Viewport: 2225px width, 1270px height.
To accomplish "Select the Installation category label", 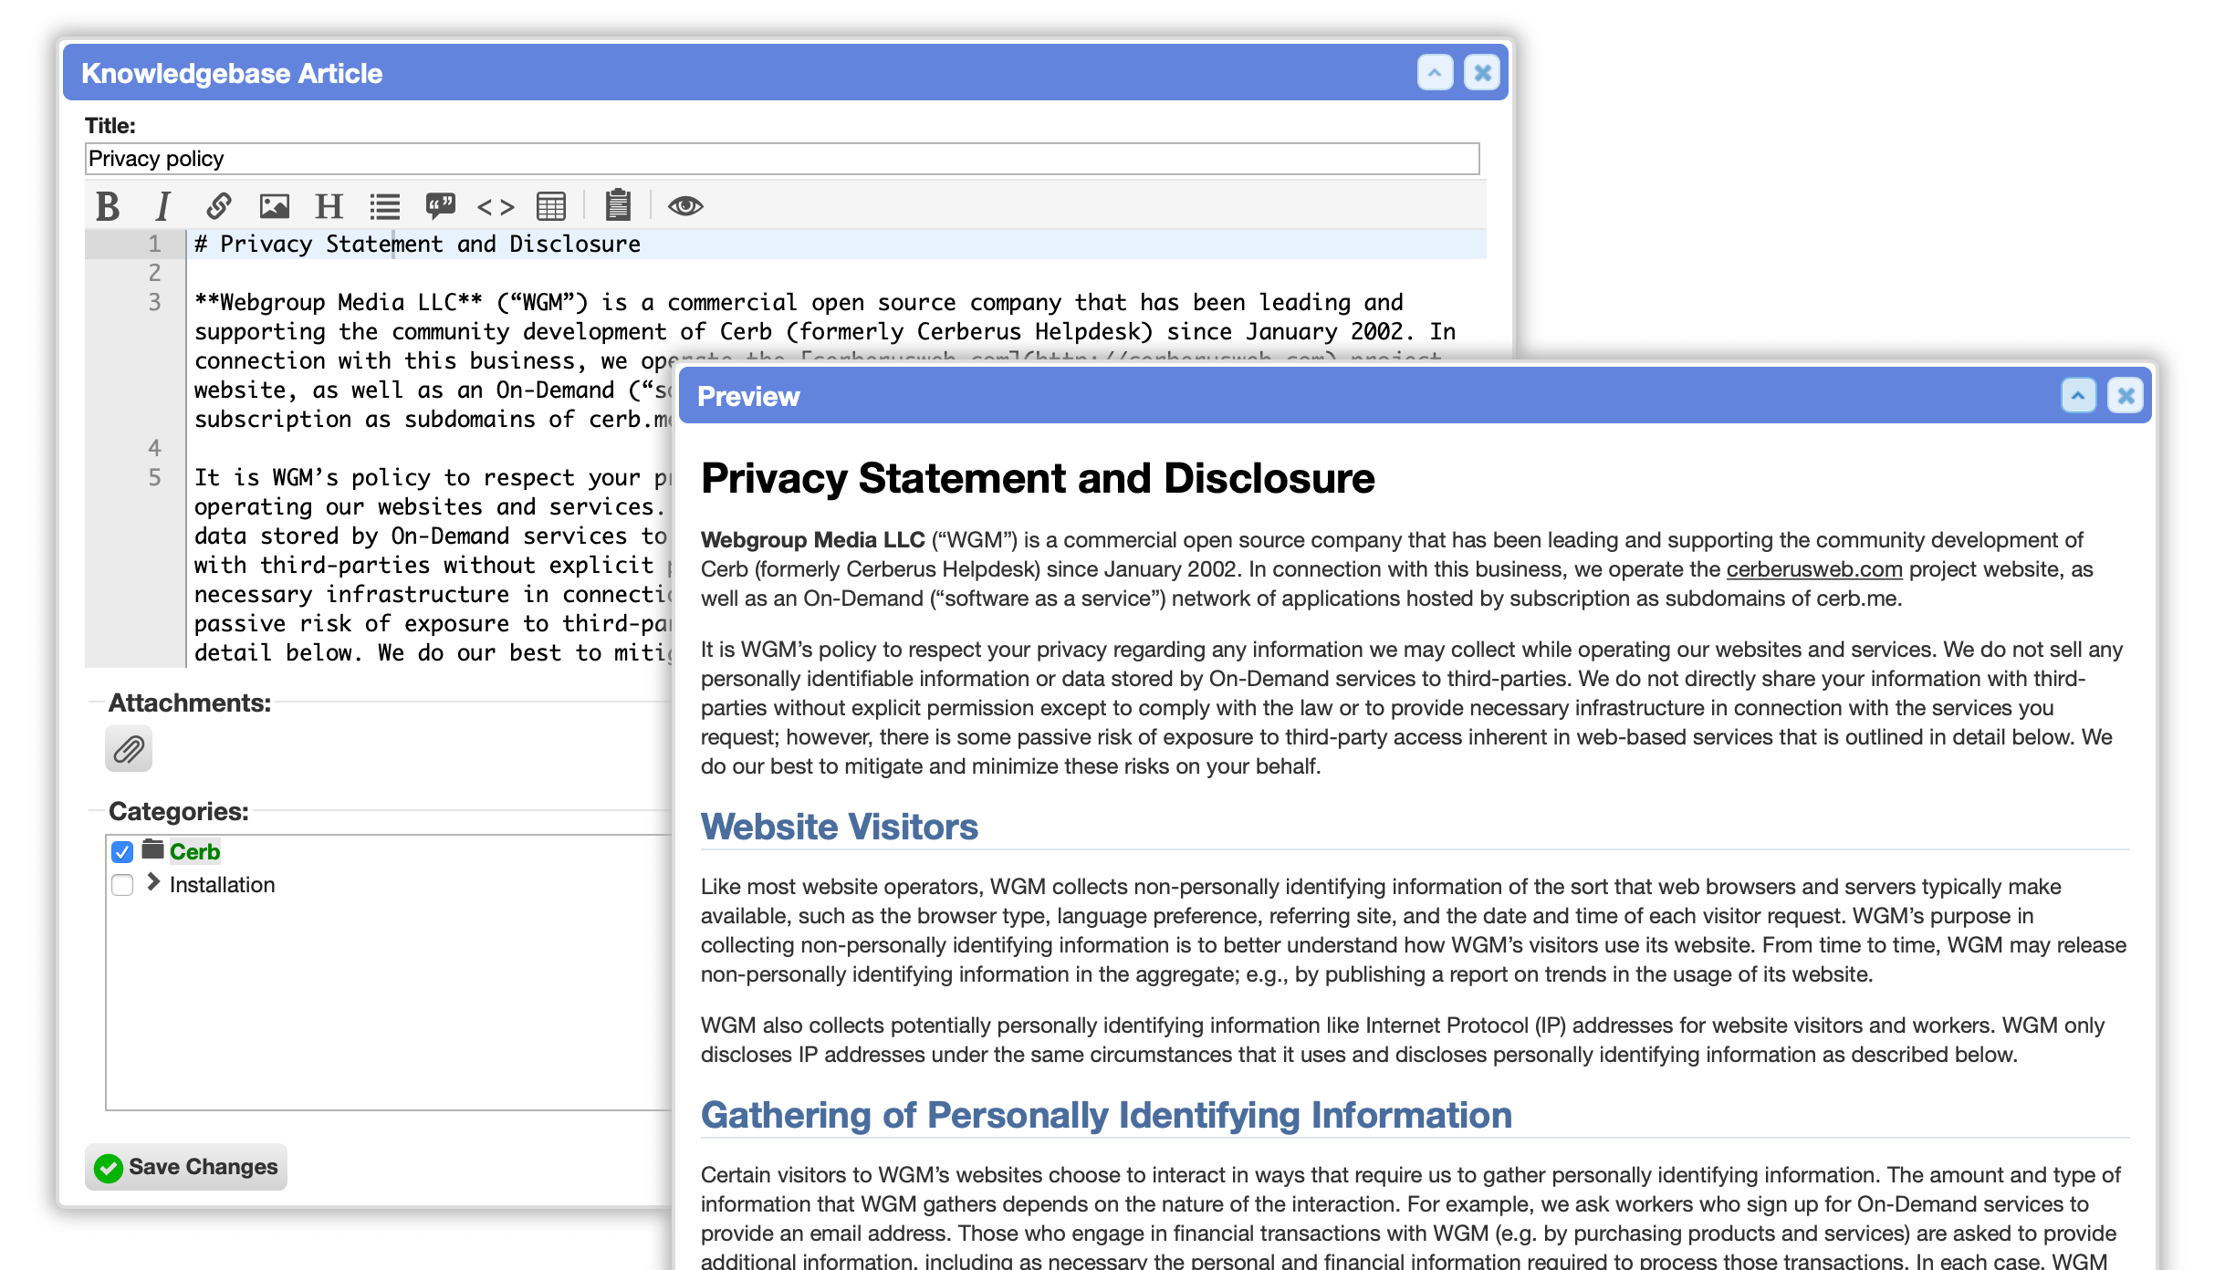I will pos(222,885).
